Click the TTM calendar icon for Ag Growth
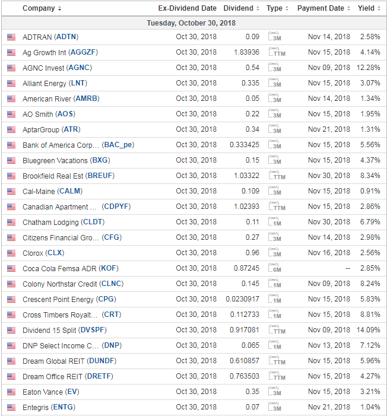 (277, 52)
